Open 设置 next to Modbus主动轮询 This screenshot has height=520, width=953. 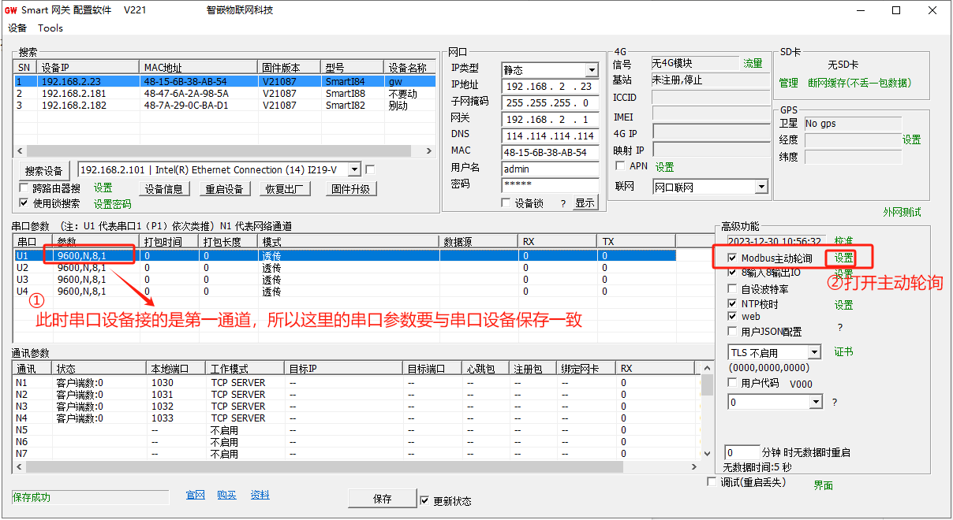(843, 257)
